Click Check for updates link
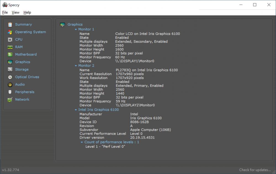The image size is (276, 174). pos(255,170)
